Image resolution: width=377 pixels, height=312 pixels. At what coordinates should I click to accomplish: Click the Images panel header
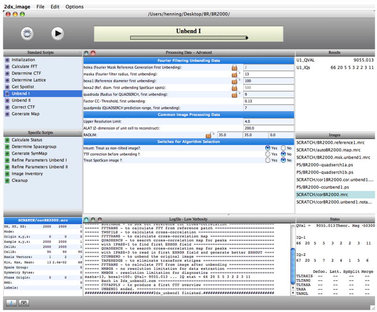335,135
